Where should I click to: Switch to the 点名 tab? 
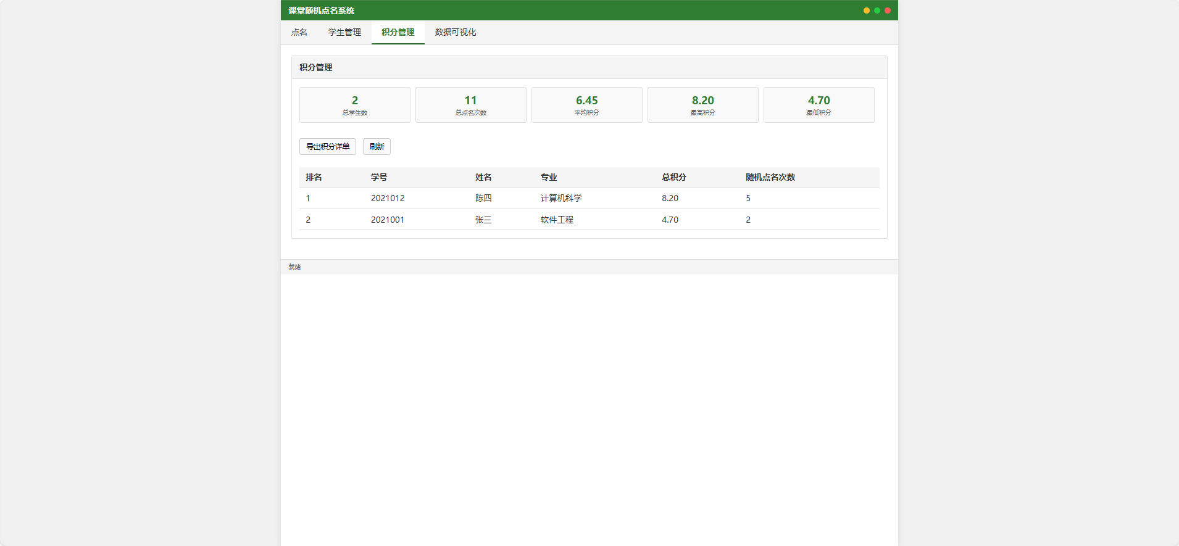(299, 32)
